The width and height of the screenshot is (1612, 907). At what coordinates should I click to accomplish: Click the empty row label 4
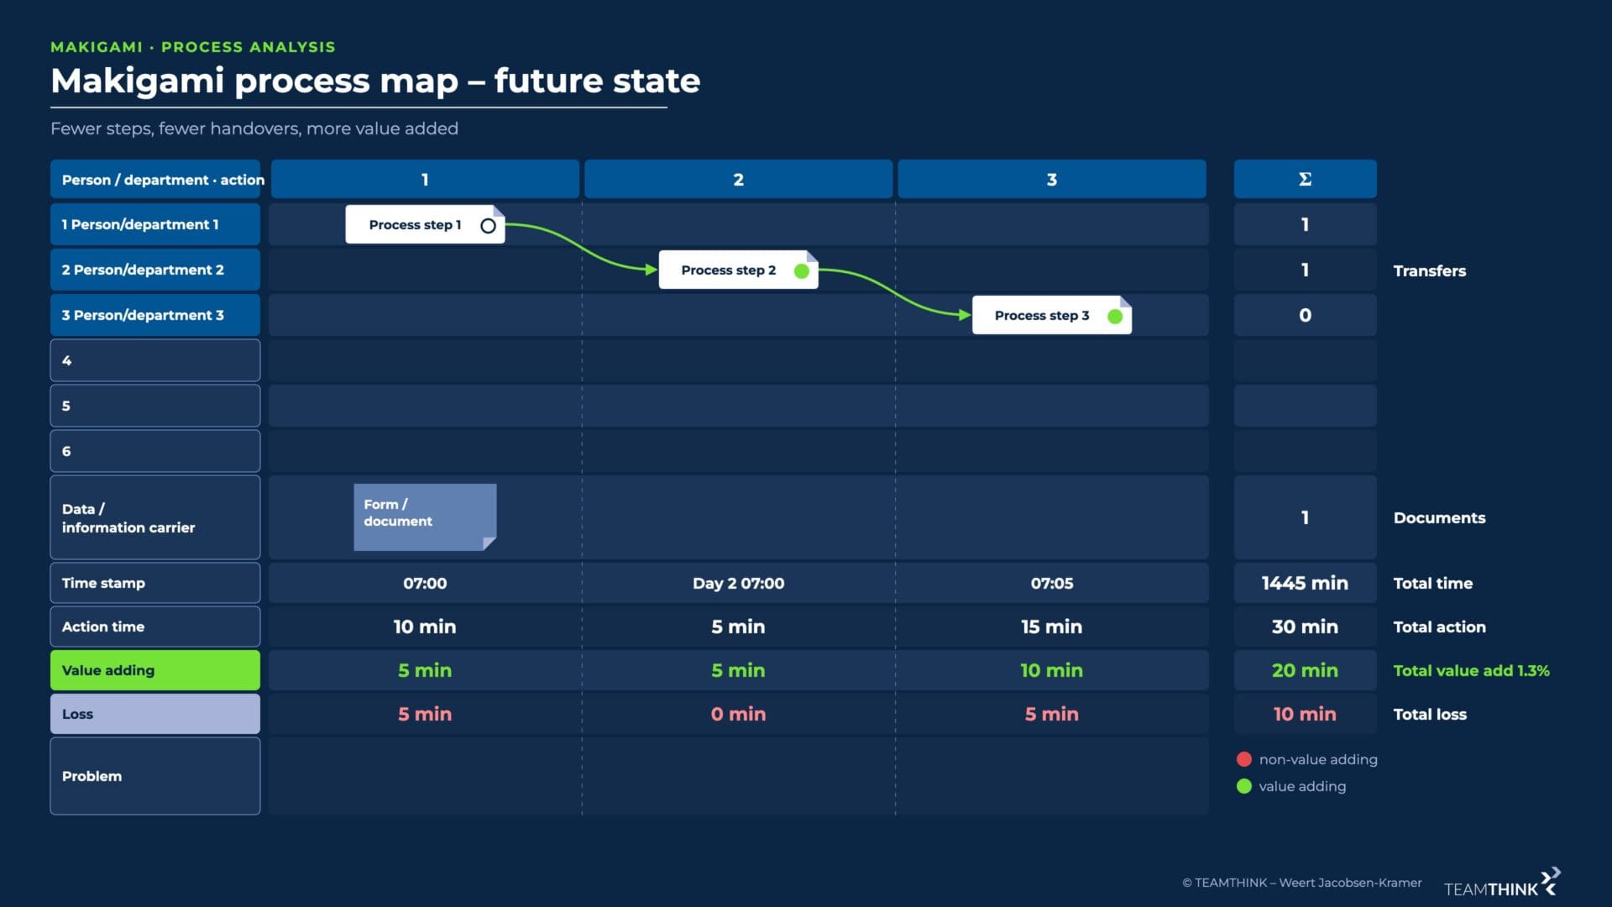click(x=155, y=360)
